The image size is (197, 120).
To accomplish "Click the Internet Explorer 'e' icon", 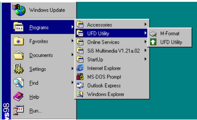I will point(80,68).
